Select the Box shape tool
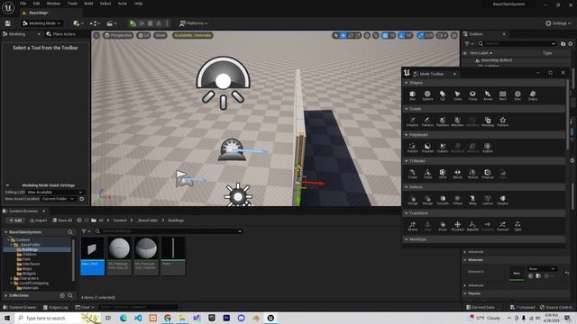Viewport: 577px width, 324px height. (x=413, y=95)
